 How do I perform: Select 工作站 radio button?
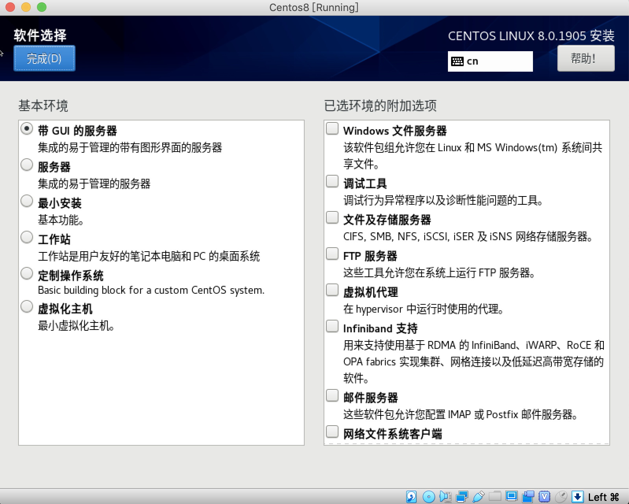(x=27, y=237)
